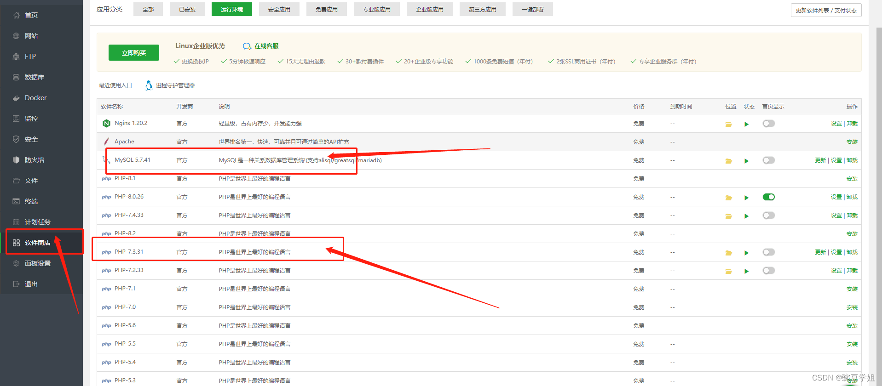Open the PHP-7.3.31 folder location icon

729,253
